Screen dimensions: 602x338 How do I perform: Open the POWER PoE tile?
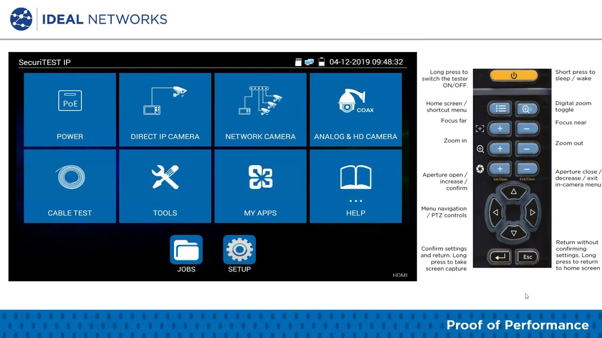coord(70,109)
